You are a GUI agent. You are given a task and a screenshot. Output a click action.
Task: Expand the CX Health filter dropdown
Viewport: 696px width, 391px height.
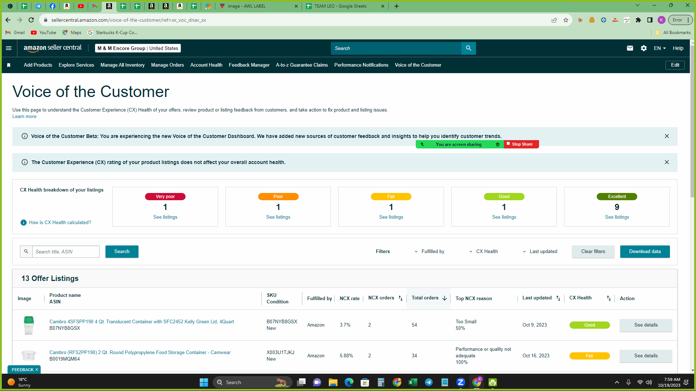(x=484, y=252)
